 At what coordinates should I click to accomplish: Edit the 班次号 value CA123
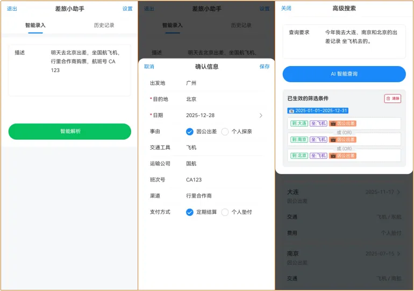tap(194, 180)
